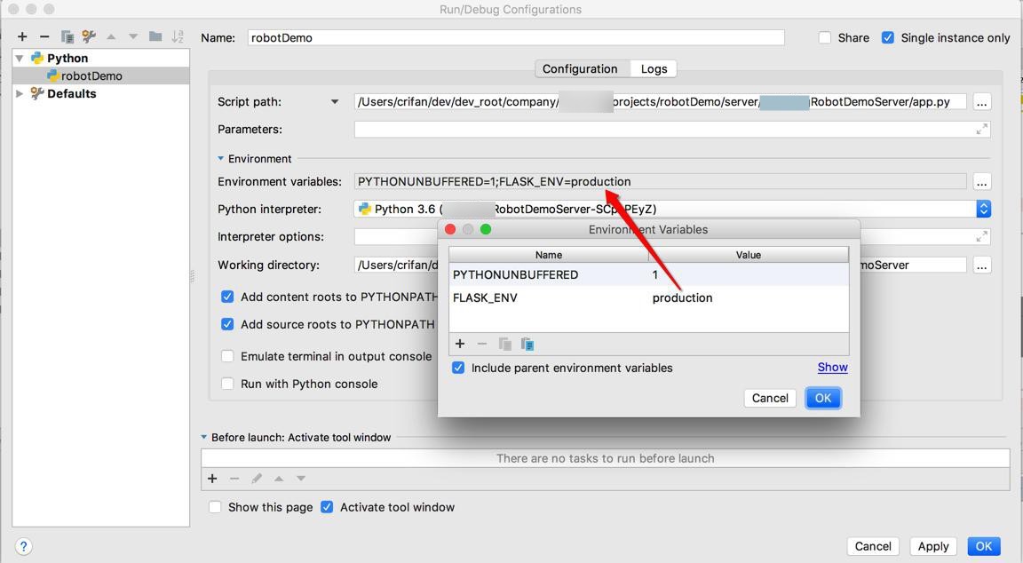1023x563 pixels.
Task: Open the edit defaults wrench icon
Action: [89, 36]
